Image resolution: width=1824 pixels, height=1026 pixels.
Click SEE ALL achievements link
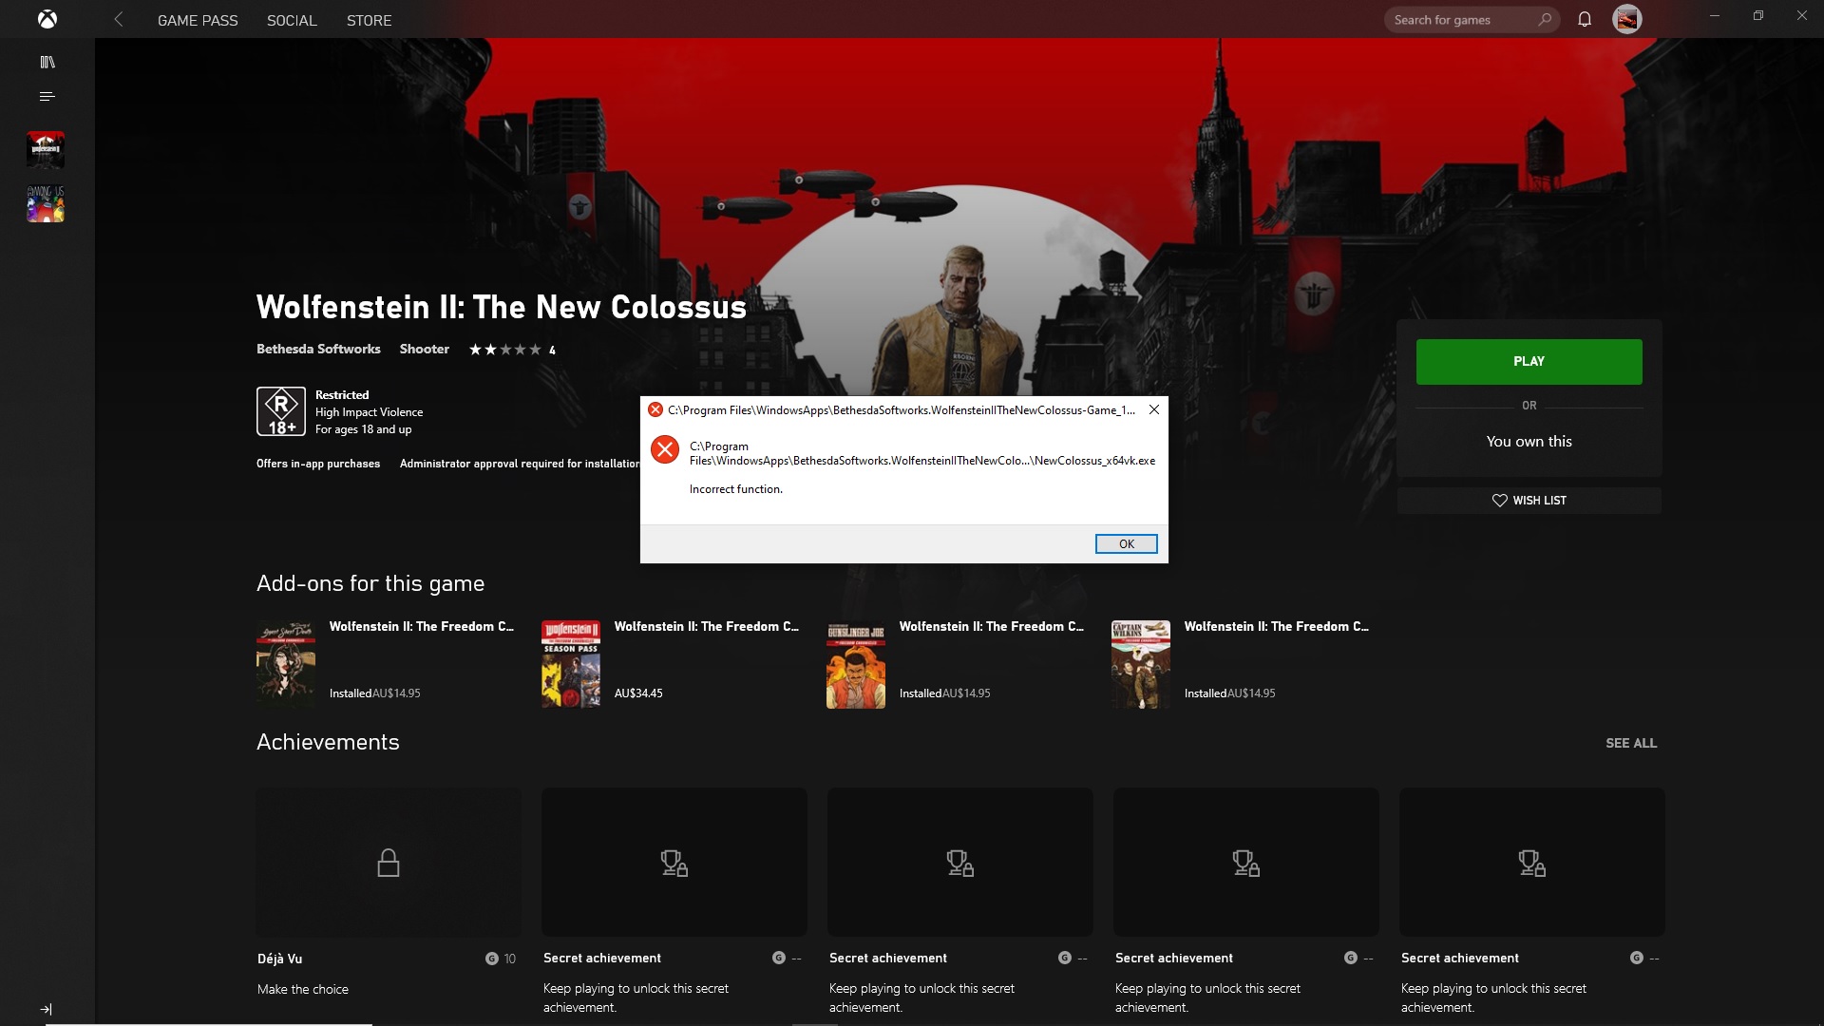(x=1630, y=743)
